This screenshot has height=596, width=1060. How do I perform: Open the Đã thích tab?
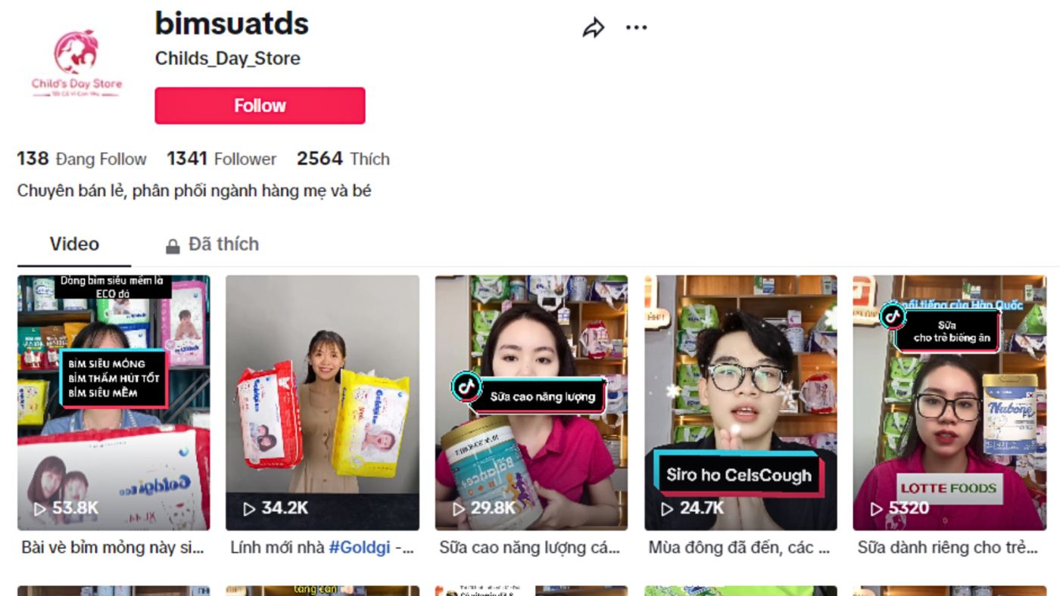pos(212,244)
